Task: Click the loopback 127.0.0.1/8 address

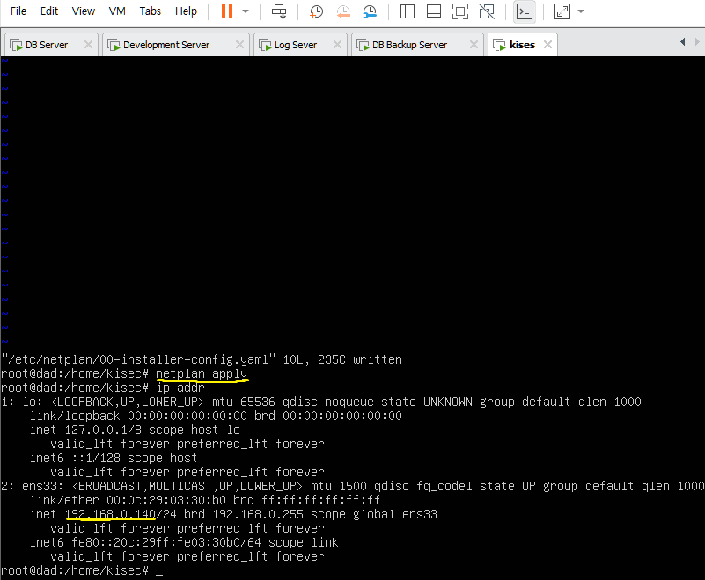Action: pyautogui.click(x=103, y=430)
